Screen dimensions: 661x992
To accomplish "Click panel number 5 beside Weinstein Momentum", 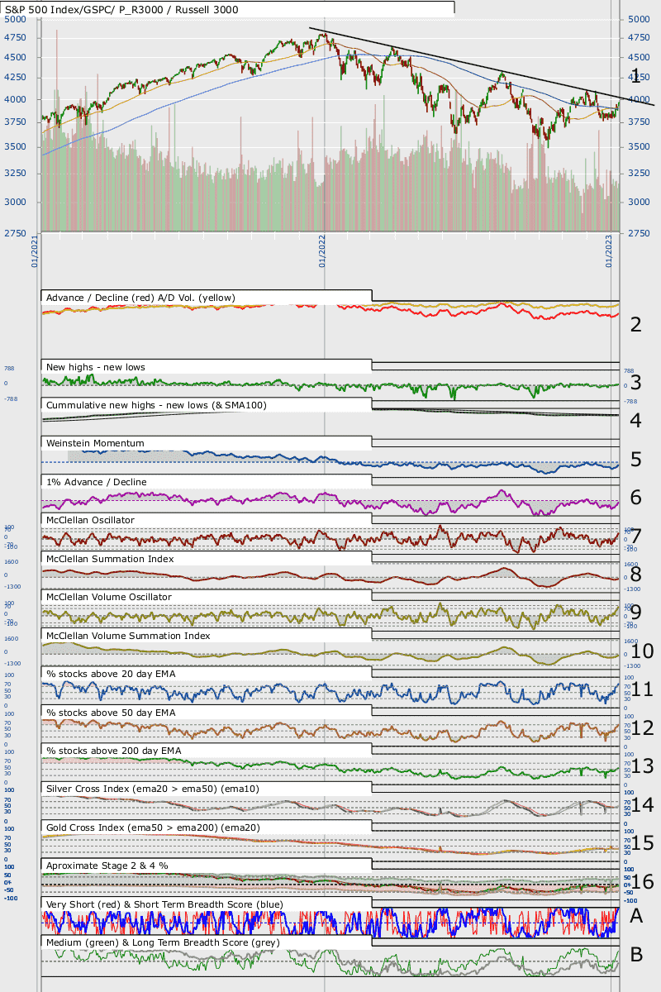I will (635, 459).
